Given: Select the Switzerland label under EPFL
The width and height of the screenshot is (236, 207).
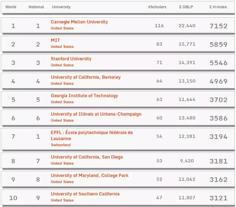Looking at the screenshot, I should (61, 145).
